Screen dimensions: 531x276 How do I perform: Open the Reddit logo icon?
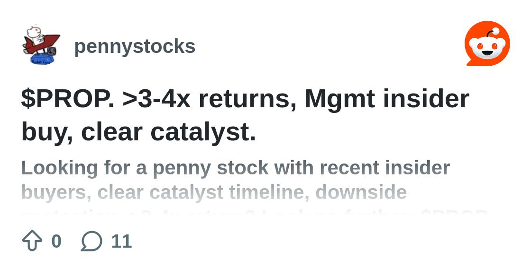click(487, 43)
